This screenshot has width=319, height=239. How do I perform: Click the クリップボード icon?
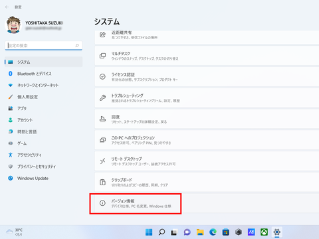pyautogui.click(x=102, y=182)
